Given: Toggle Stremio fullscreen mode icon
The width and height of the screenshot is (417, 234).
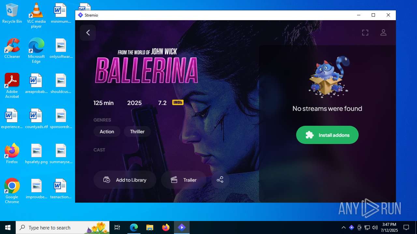Looking at the screenshot, I should point(365,32).
